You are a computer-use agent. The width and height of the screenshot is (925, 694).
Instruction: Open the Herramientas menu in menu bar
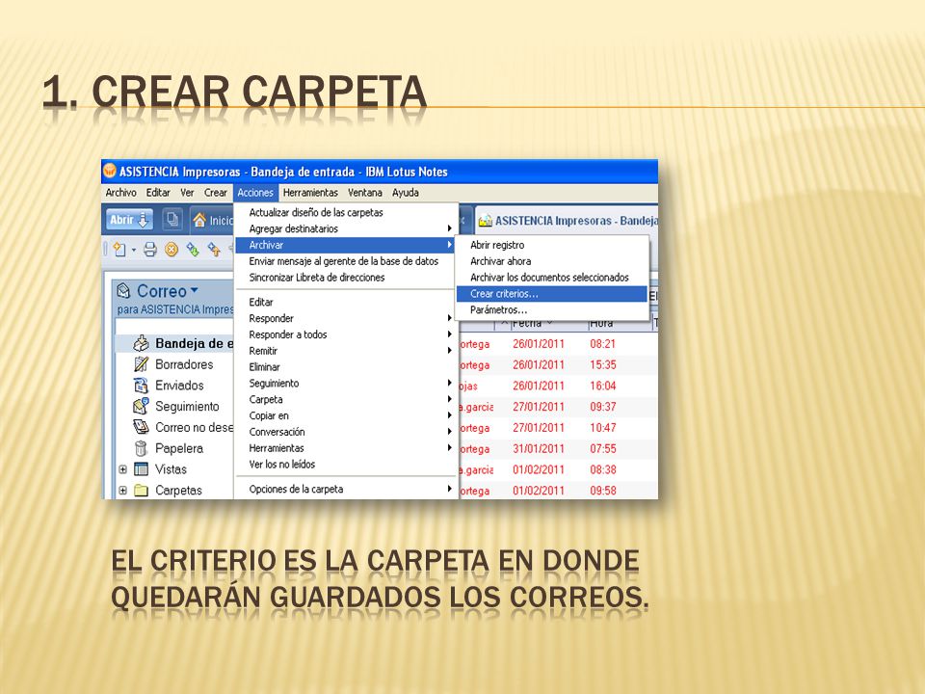[x=310, y=193]
